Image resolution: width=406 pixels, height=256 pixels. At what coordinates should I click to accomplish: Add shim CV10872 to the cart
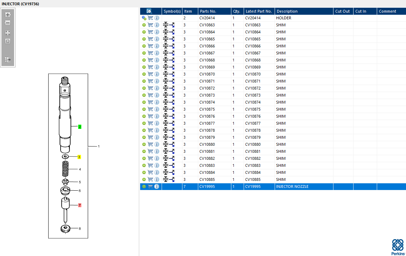(x=150, y=88)
